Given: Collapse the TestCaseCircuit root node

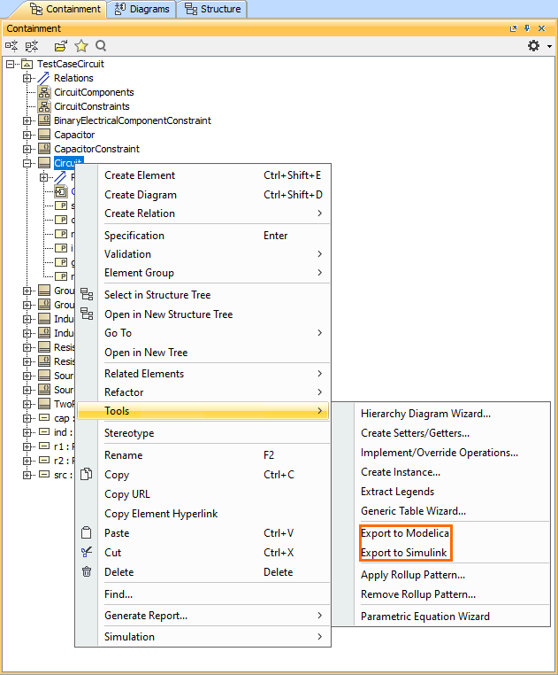Looking at the screenshot, I should tap(11, 64).
